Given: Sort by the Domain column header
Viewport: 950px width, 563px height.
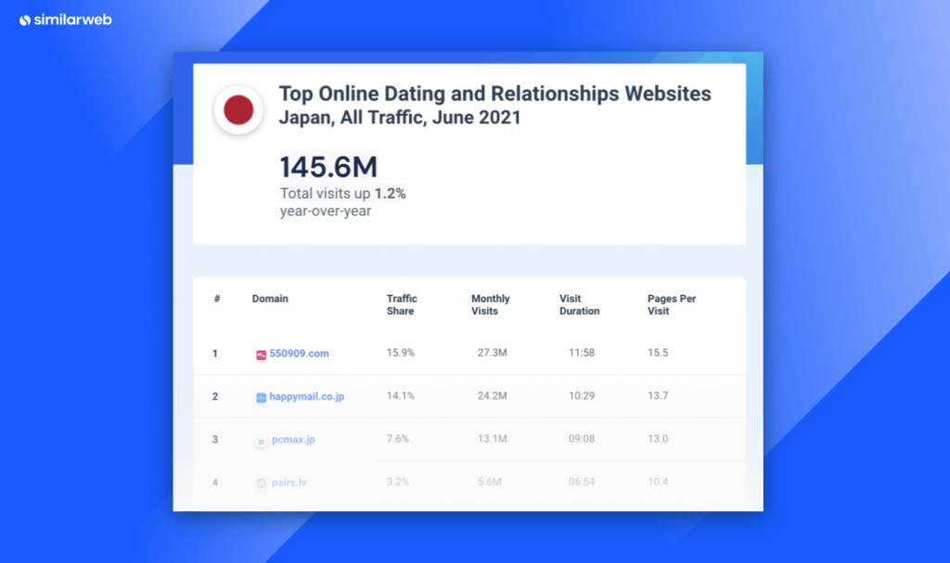Looking at the screenshot, I should (x=270, y=299).
